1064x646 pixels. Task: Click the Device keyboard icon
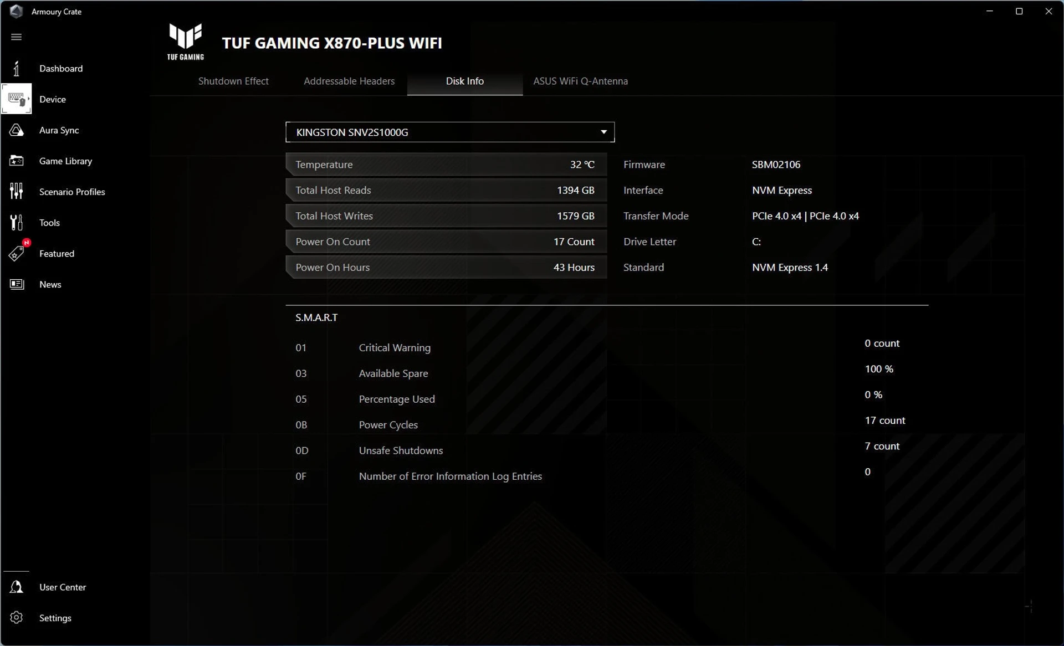pyautogui.click(x=16, y=99)
